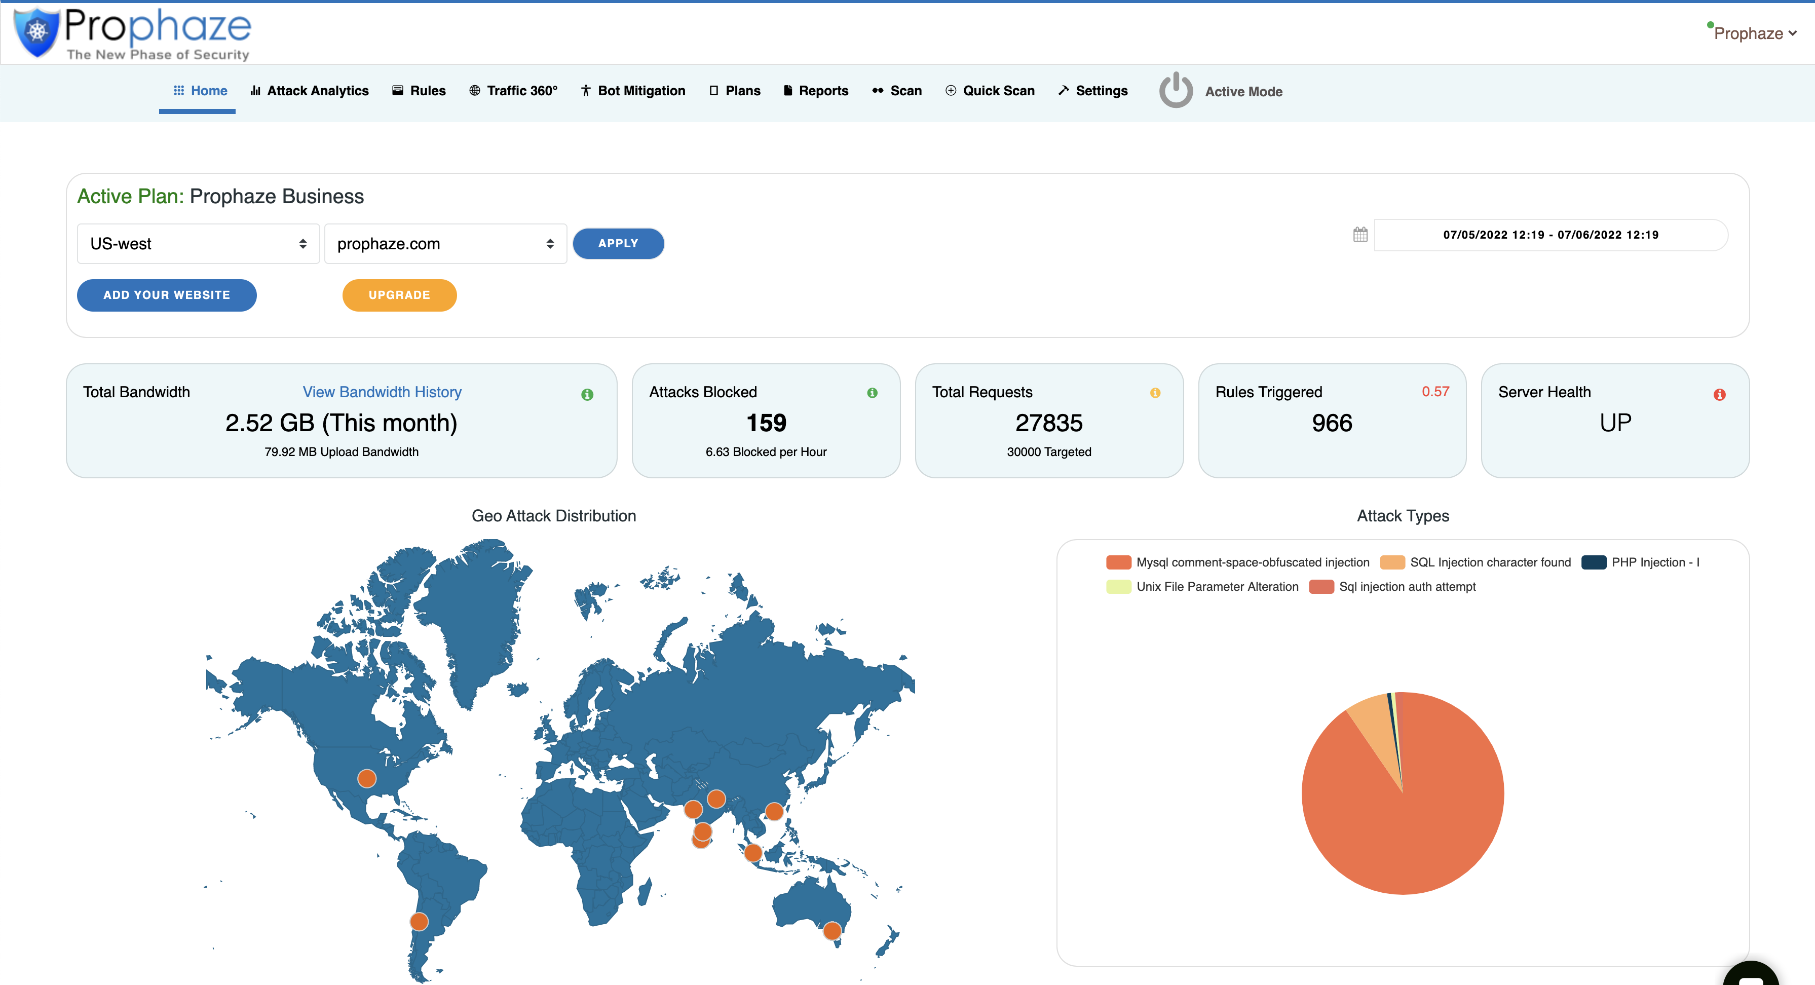Toggle the Active Mode power button

pos(1176,91)
